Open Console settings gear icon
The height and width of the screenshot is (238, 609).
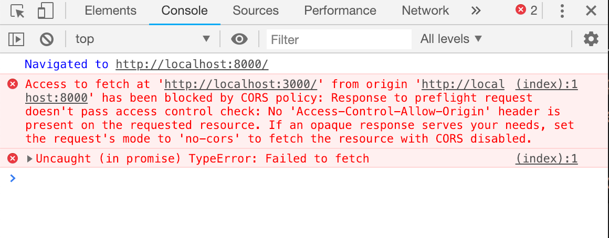[591, 39]
